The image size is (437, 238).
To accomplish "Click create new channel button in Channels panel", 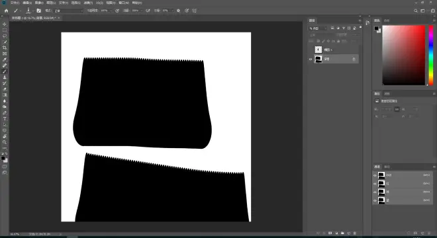I will 422,233.
